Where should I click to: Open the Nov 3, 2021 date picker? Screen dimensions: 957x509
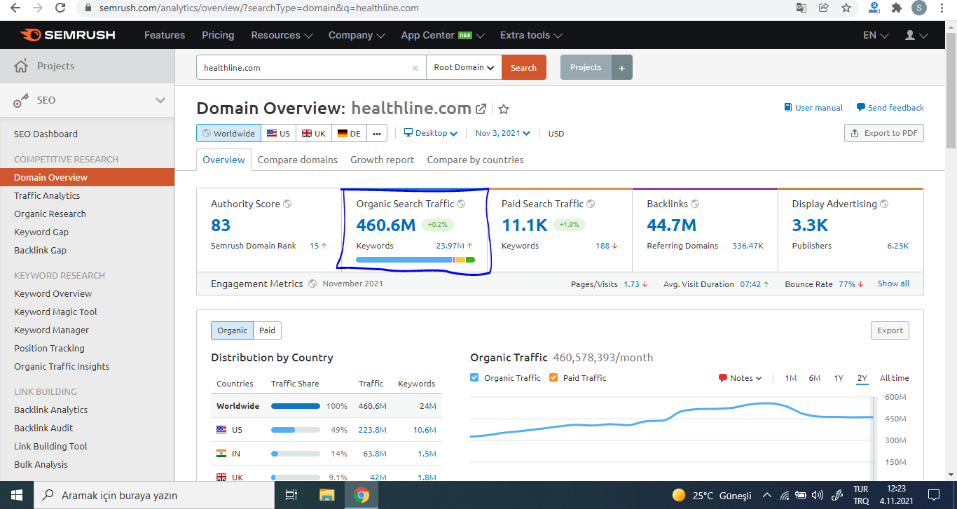pos(502,133)
